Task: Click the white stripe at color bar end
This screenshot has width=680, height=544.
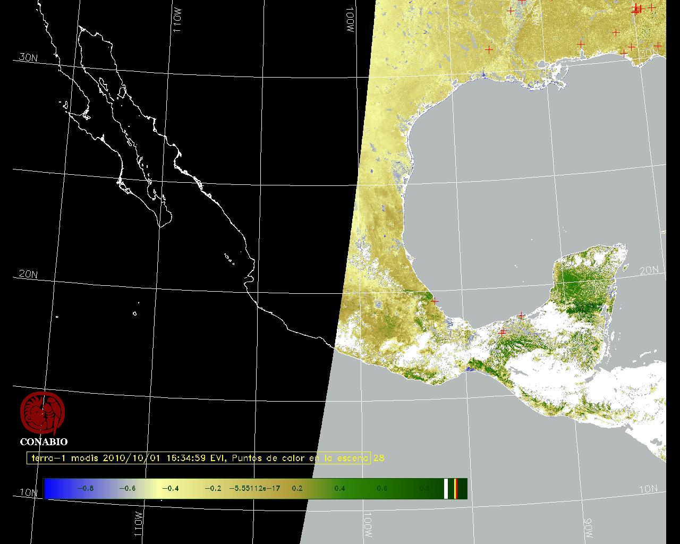Action: (446, 488)
